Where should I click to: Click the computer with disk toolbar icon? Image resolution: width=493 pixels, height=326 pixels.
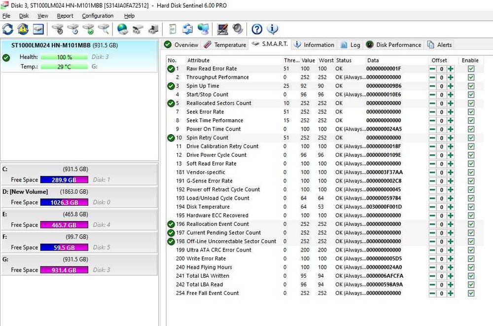click(x=153, y=29)
